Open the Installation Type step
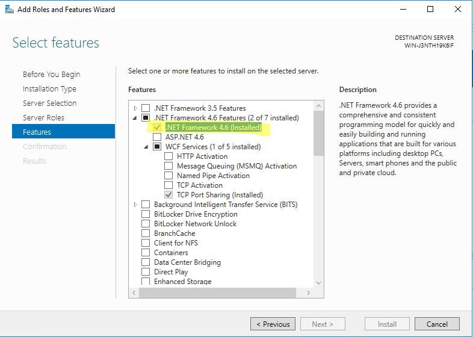 click(49, 88)
